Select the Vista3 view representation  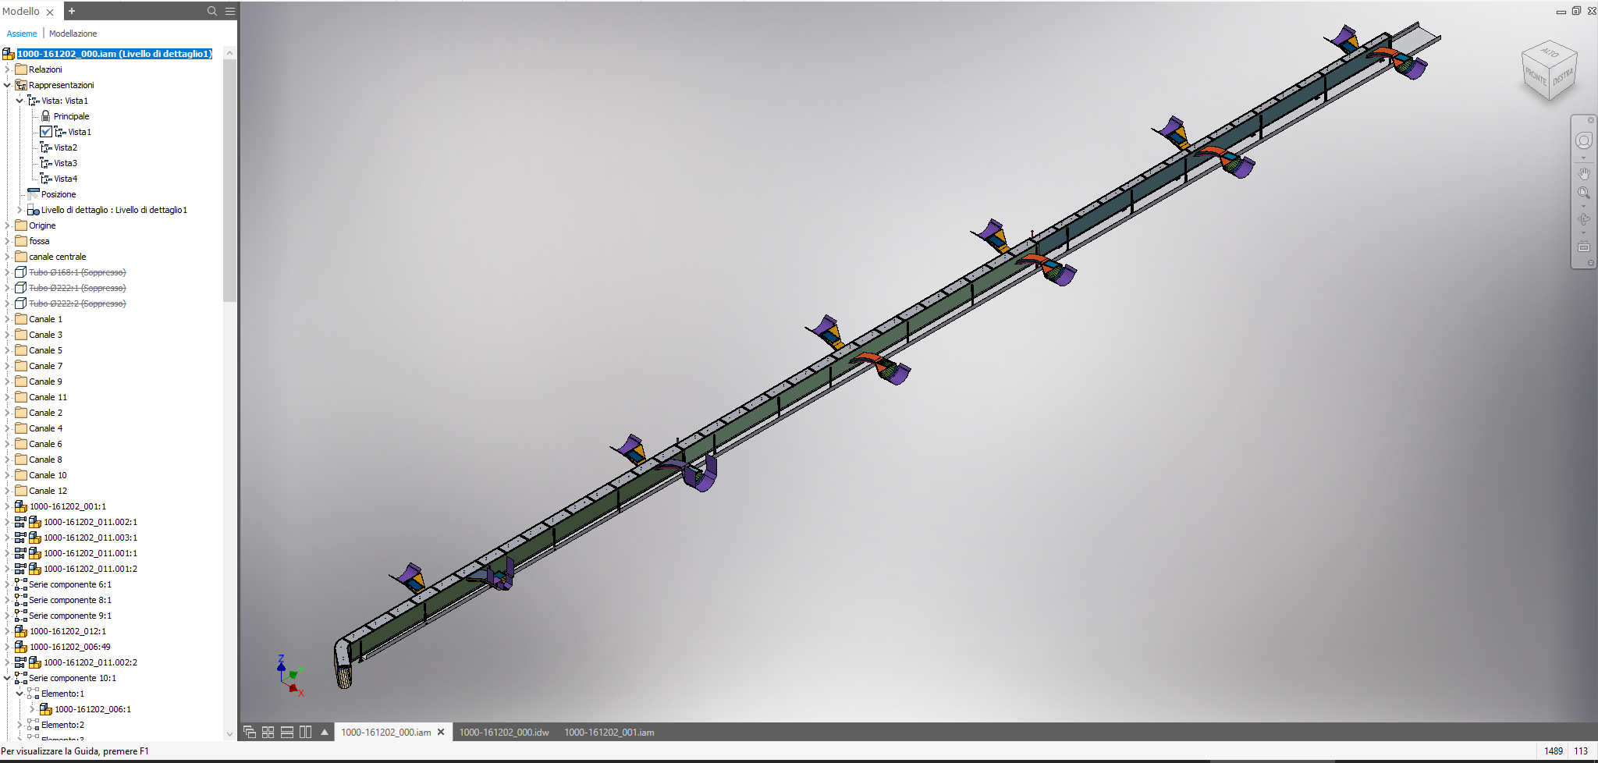tap(66, 163)
